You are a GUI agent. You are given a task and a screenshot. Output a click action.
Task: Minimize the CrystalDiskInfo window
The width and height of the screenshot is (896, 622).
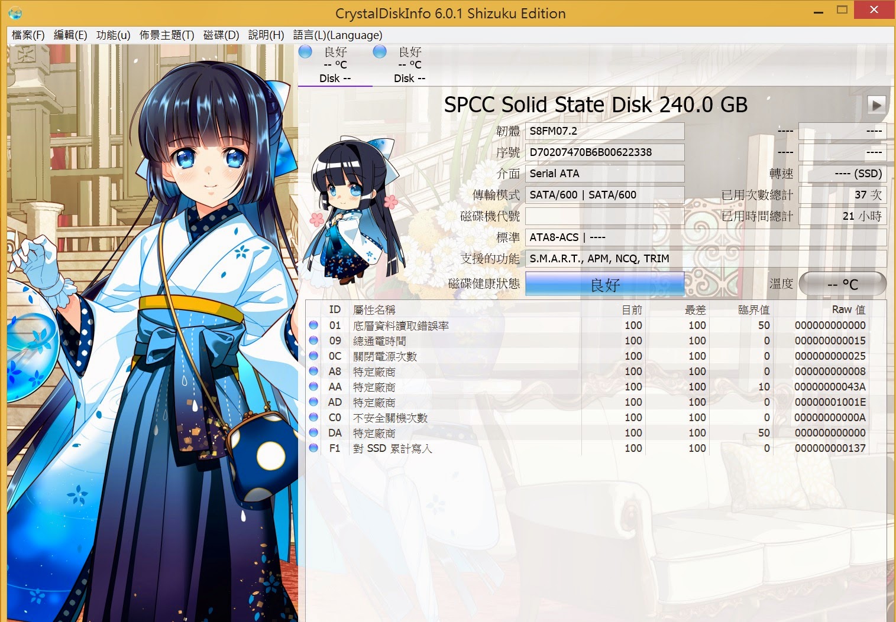point(819,12)
